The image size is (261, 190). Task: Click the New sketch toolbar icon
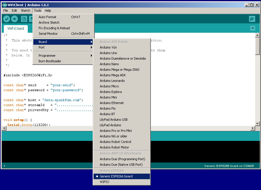point(24,19)
